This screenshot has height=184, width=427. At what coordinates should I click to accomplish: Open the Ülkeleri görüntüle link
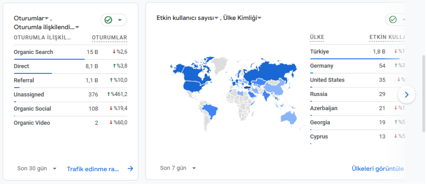(x=378, y=168)
